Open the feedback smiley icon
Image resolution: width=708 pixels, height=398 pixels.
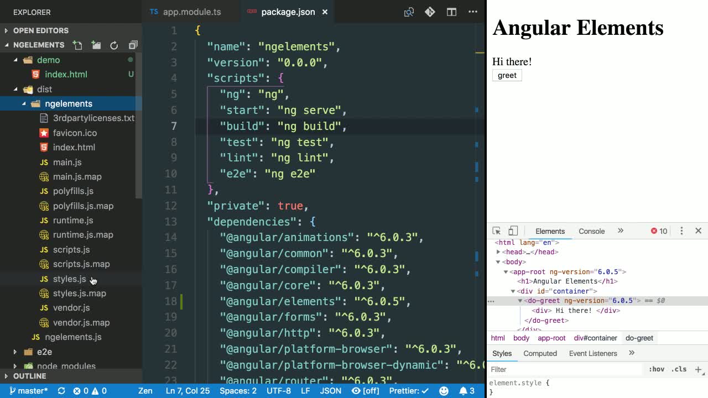pyautogui.click(x=444, y=391)
